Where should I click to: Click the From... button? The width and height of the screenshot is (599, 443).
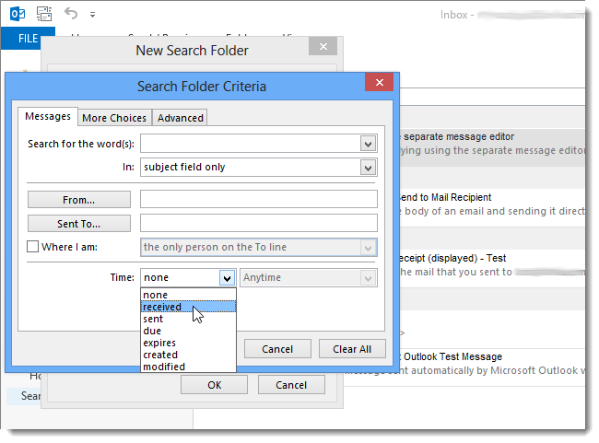[x=79, y=200]
